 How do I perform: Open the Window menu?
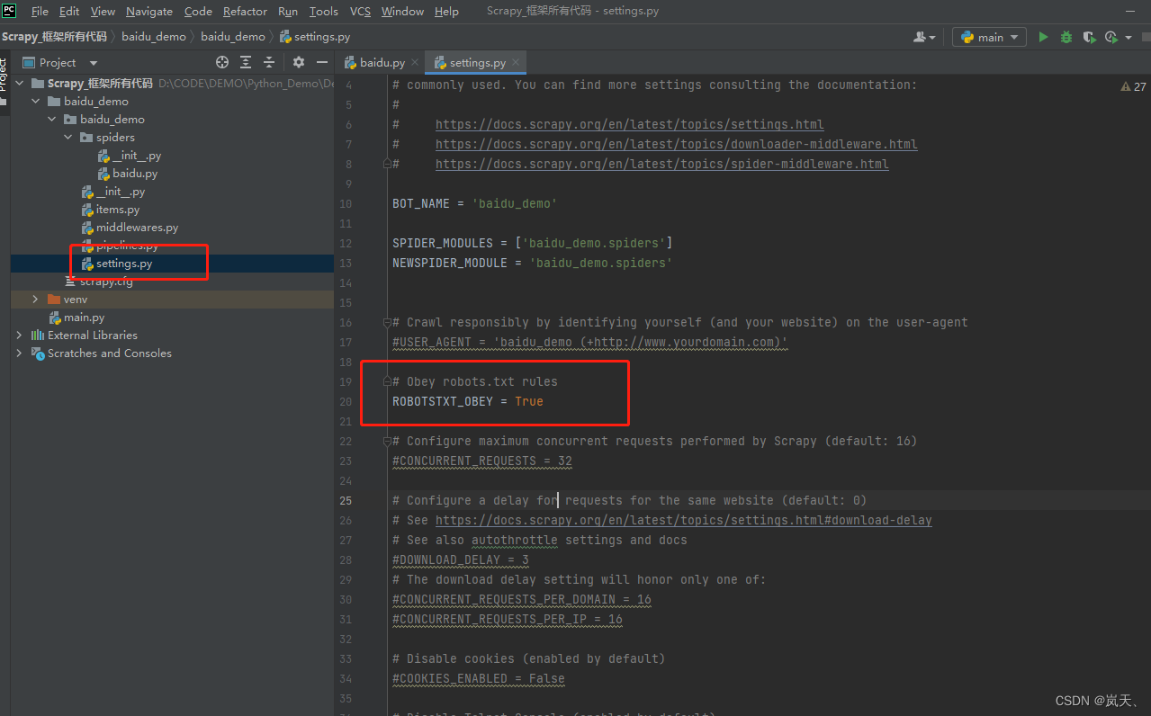click(402, 12)
